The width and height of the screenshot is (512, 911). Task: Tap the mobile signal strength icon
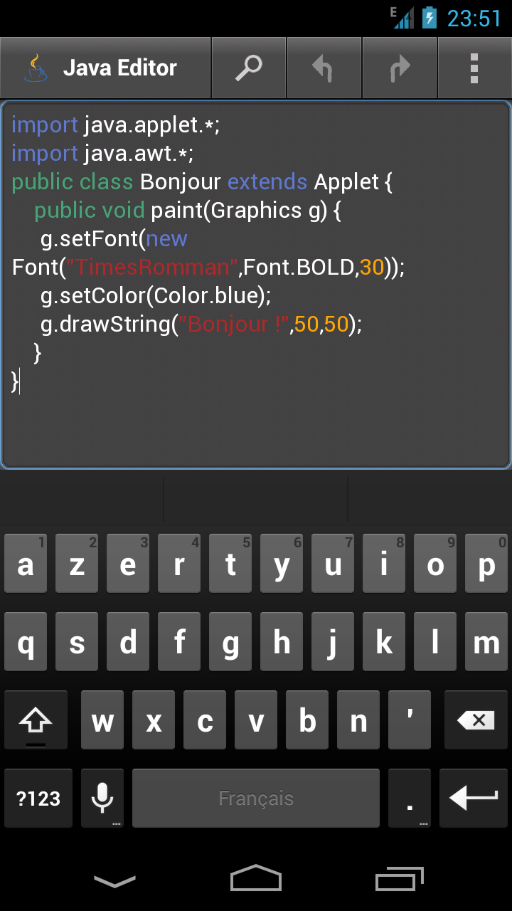point(403,18)
